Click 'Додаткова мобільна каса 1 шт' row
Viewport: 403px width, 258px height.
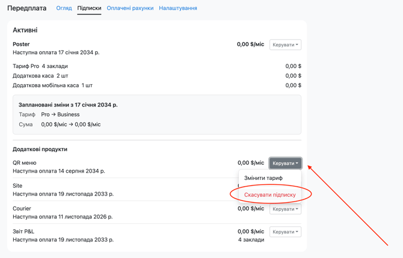click(157, 85)
